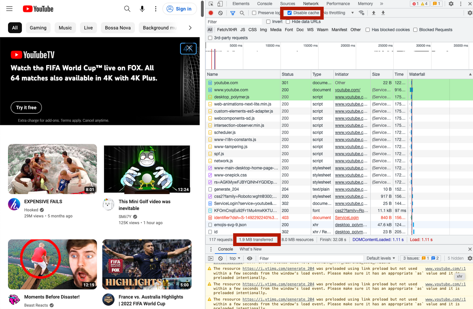Select the emojis-svg-9.json request
The image size is (473, 309).
(x=339, y=225)
